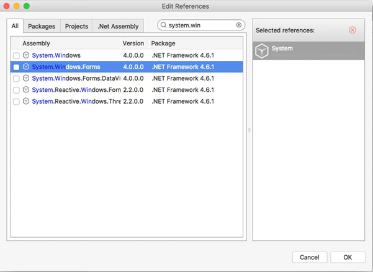Click the Cancel button
The image size is (373, 272).
(310, 257)
